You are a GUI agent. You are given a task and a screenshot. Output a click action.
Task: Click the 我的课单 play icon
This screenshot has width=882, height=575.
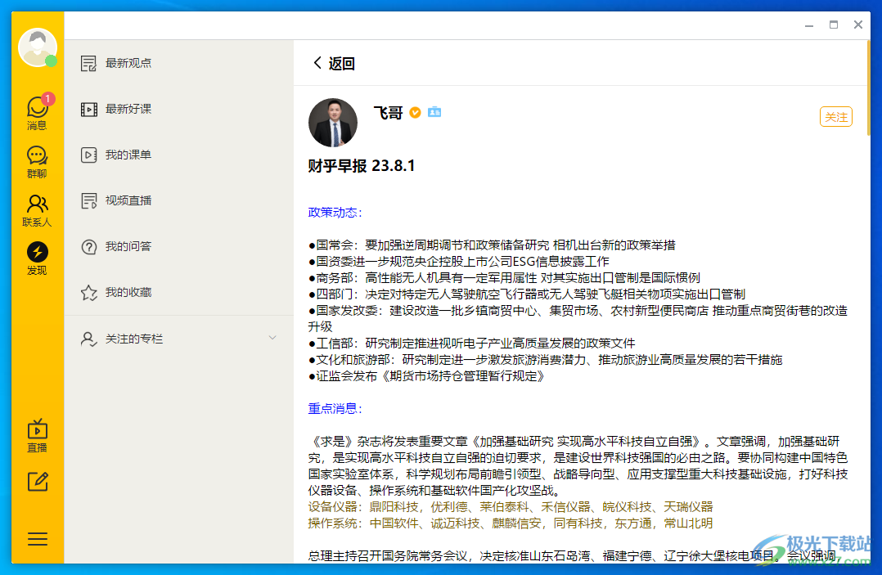[89, 155]
